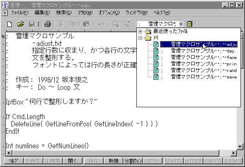The height and width of the screenshot is (167, 245).
Task: Collapse the メモ tree node
Action: (x=140, y=38)
